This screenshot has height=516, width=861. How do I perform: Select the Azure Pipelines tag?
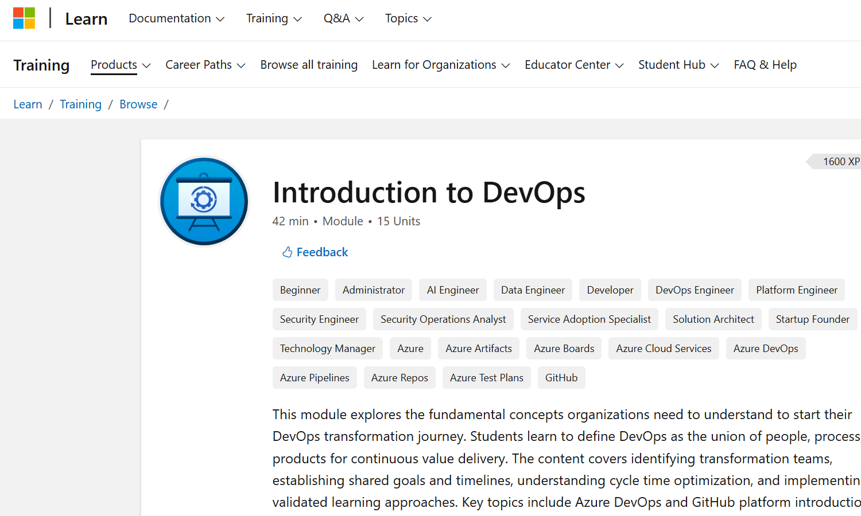click(x=315, y=378)
